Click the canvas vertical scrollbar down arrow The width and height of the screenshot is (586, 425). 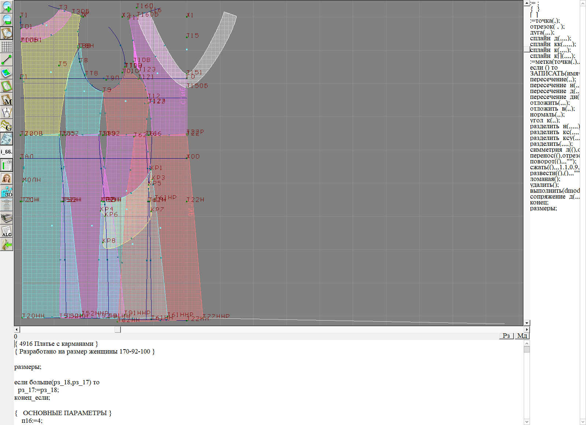tap(527, 323)
